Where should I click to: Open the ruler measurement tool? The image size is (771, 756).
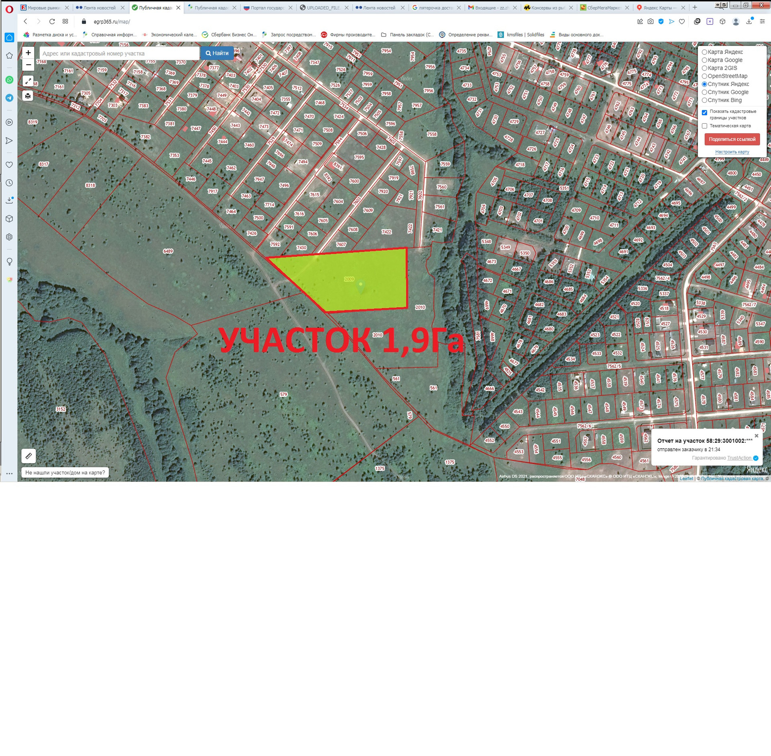(x=29, y=456)
